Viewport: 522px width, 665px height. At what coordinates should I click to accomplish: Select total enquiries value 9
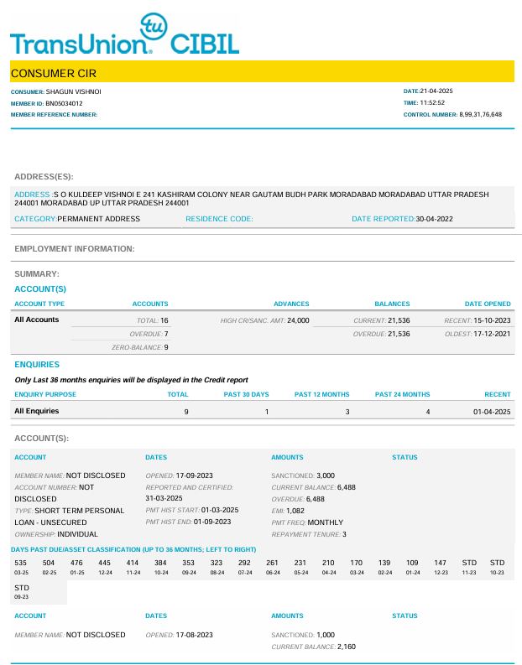pyautogui.click(x=186, y=412)
